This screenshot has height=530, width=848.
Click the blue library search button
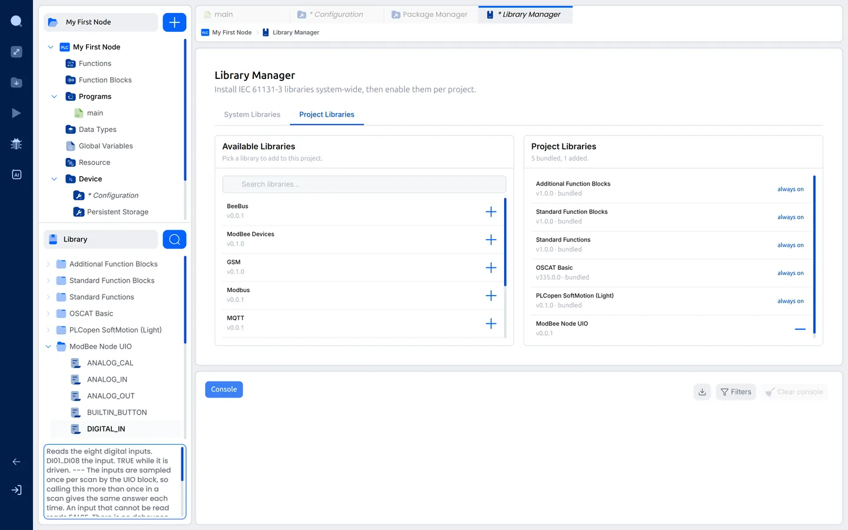point(174,239)
